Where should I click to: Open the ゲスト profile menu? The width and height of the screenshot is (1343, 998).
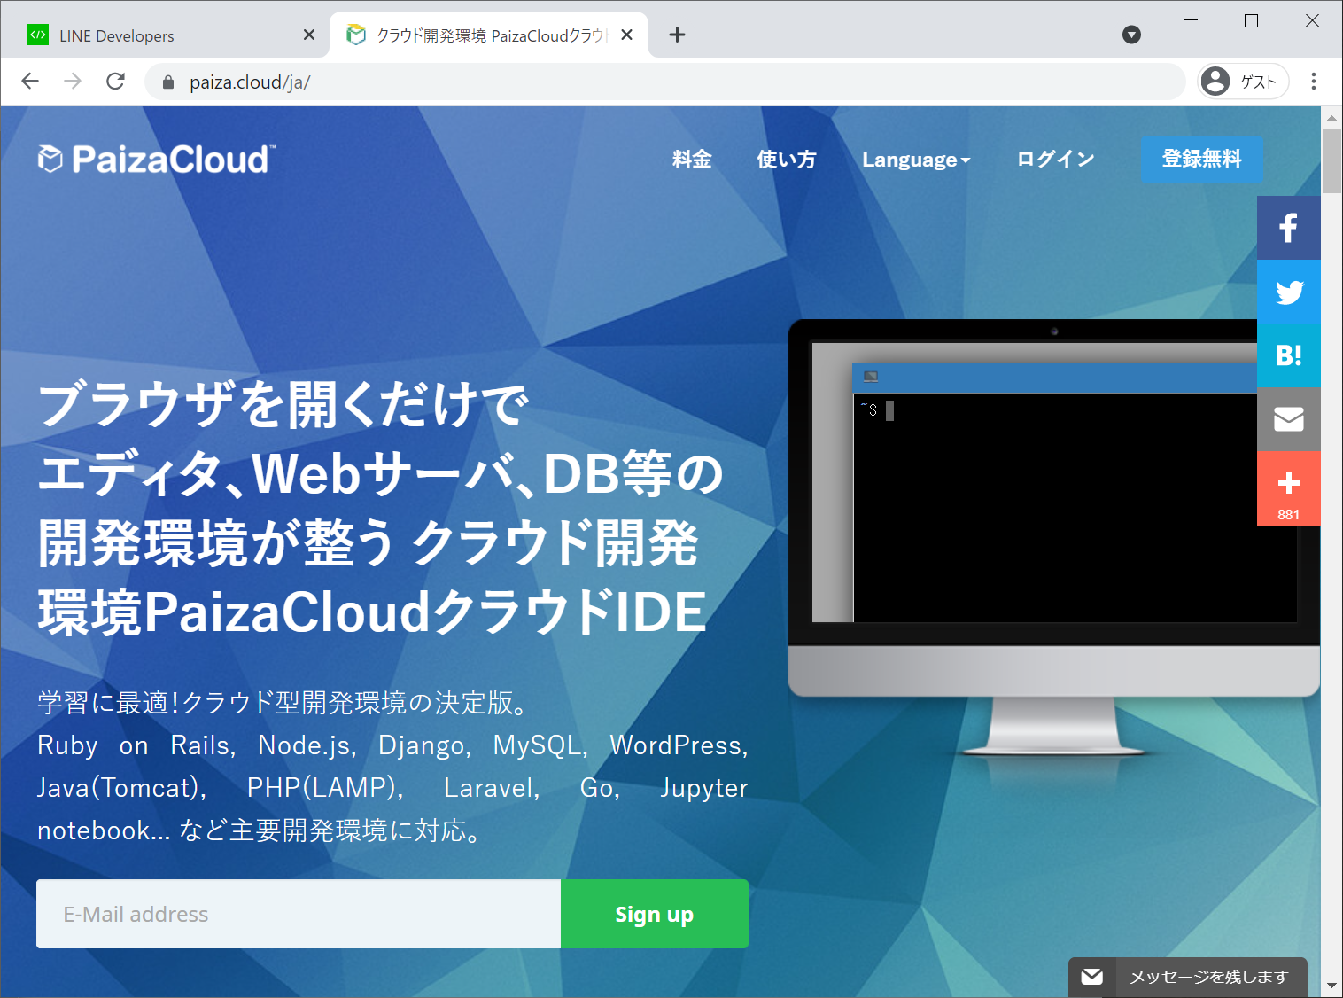click(x=1242, y=82)
